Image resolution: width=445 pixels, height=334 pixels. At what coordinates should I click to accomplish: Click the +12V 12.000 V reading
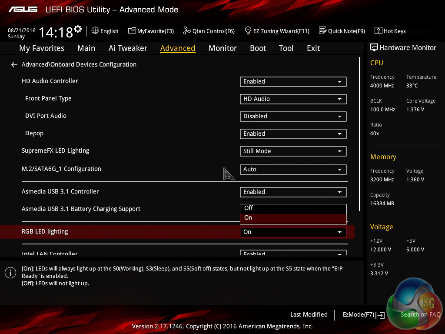[381, 249]
